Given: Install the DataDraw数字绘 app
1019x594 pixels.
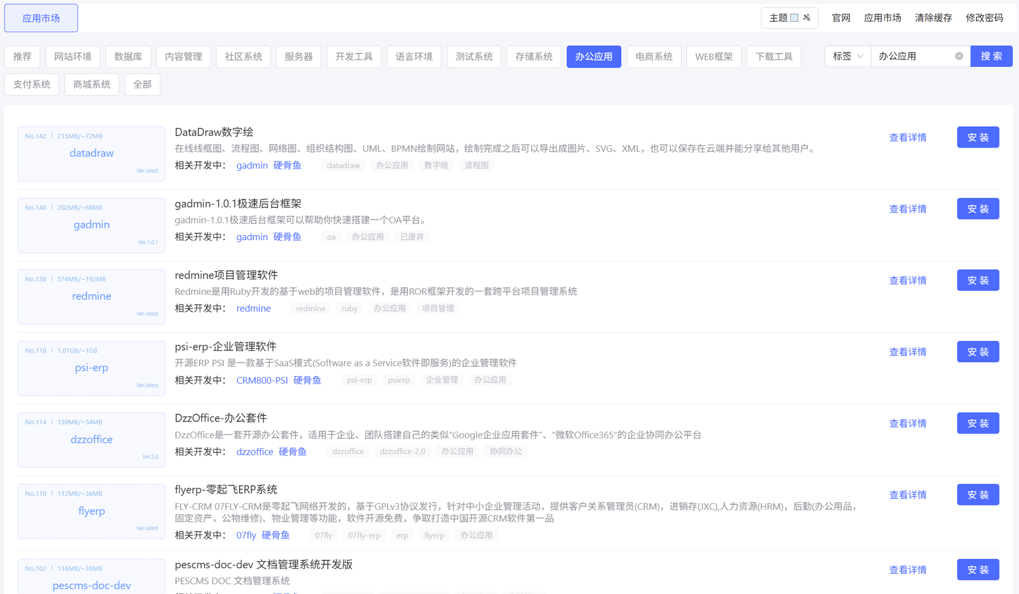Looking at the screenshot, I should 978,137.
